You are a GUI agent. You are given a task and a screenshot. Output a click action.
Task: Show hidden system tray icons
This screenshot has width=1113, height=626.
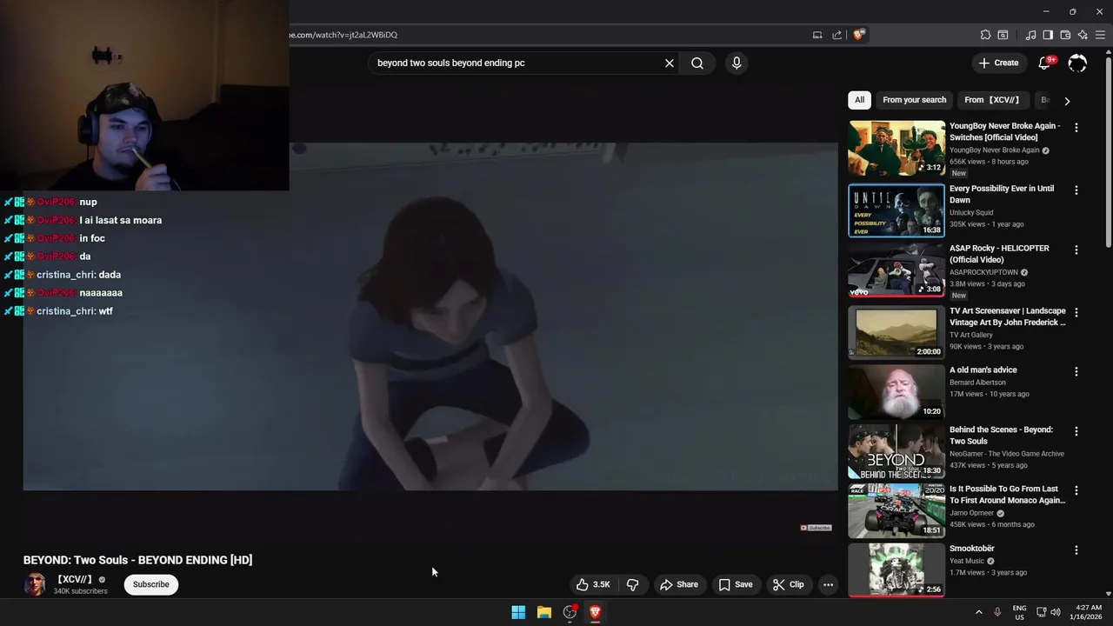(978, 612)
